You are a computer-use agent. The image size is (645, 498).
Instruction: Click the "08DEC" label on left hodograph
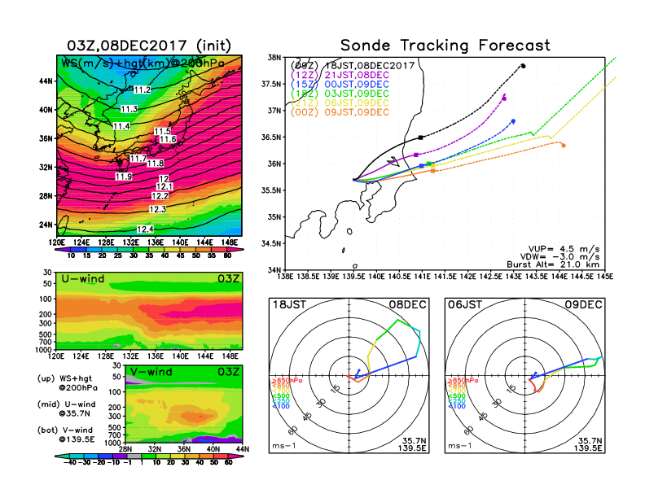coord(408,304)
